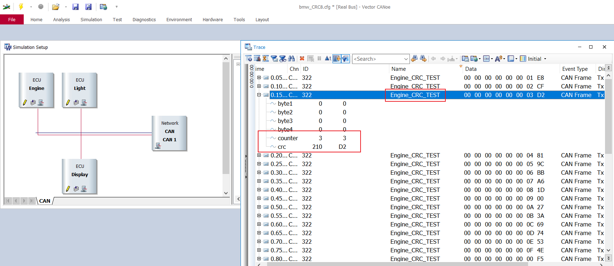
Task: Expand the 0.05 Engine_CRC_TEST trace row
Action: coord(259,78)
